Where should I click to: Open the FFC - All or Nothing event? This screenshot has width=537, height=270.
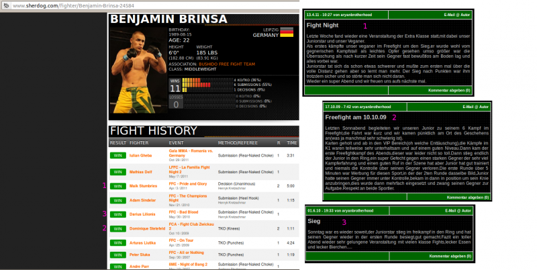tap(187, 253)
